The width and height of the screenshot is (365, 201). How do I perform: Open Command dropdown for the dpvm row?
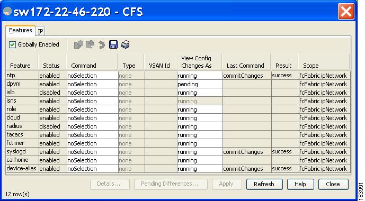tap(92, 84)
